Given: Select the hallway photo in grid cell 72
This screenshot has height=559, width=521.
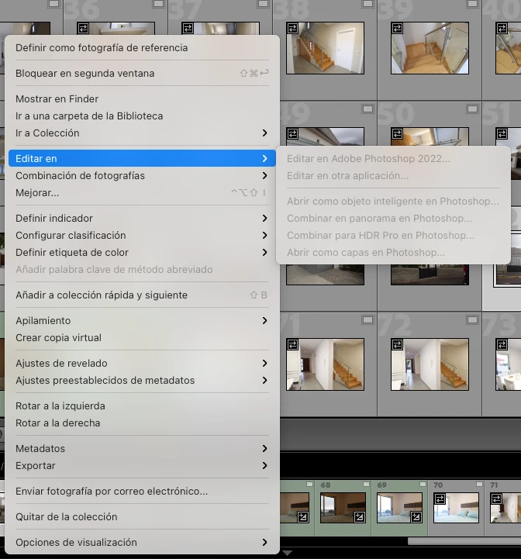Looking at the screenshot, I should [430, 364].
